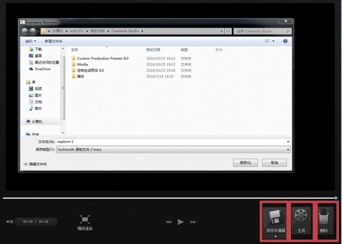Sort by the Size column header
The height and width of the screenshot is (244, 342).
(x=219, y=50)
